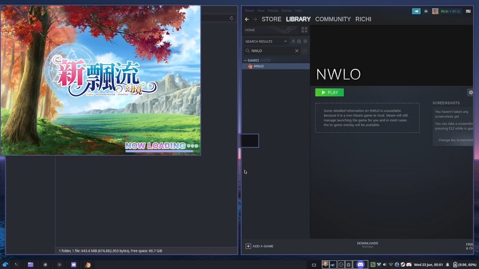This screenshot has width=479, height=269.
Task: Open Downloads Manage at bottom
Action: coord(367,245)
